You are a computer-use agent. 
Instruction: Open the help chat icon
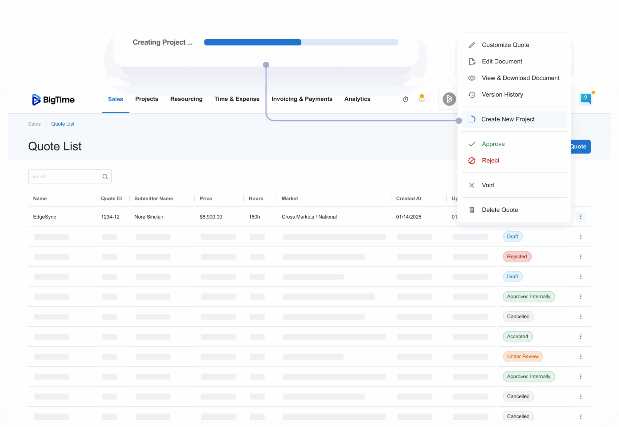point(585,99)
